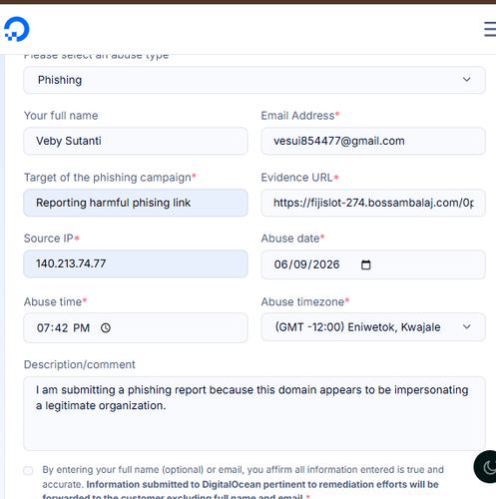Screen dimensions: 496x499
Task: Click into the Email Address field
Action: click(x=373, y=141)
